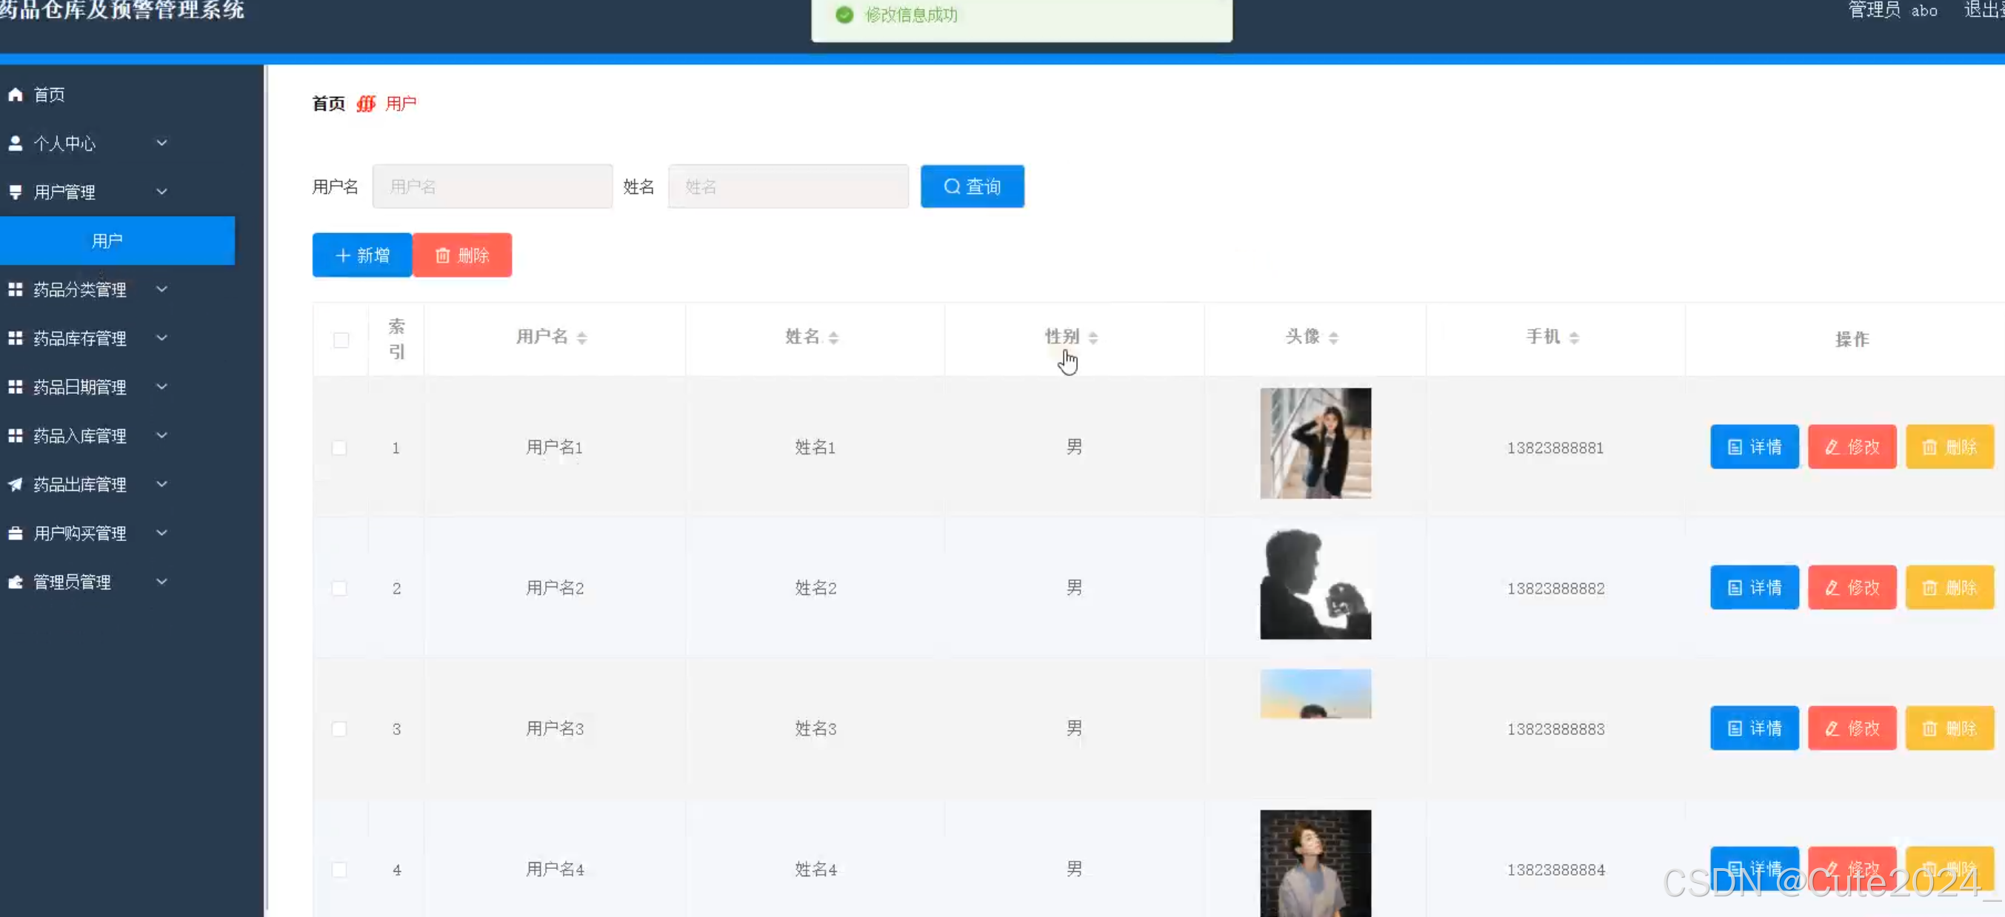Click the 药品分类管理 grid icon
This screenshot has width=2005, height=917.
click(x=16, y=289)
